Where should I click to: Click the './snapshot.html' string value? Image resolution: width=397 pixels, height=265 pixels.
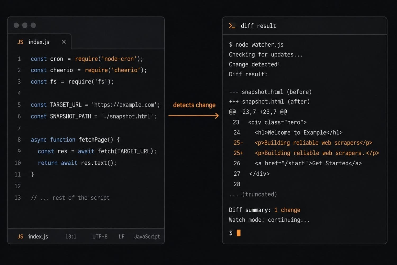(x=127, y=116)
